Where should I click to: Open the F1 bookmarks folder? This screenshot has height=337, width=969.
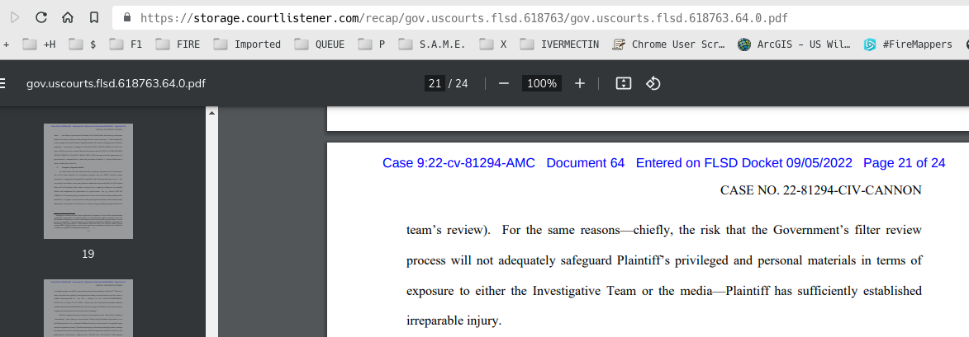click(x=126, y=44)
